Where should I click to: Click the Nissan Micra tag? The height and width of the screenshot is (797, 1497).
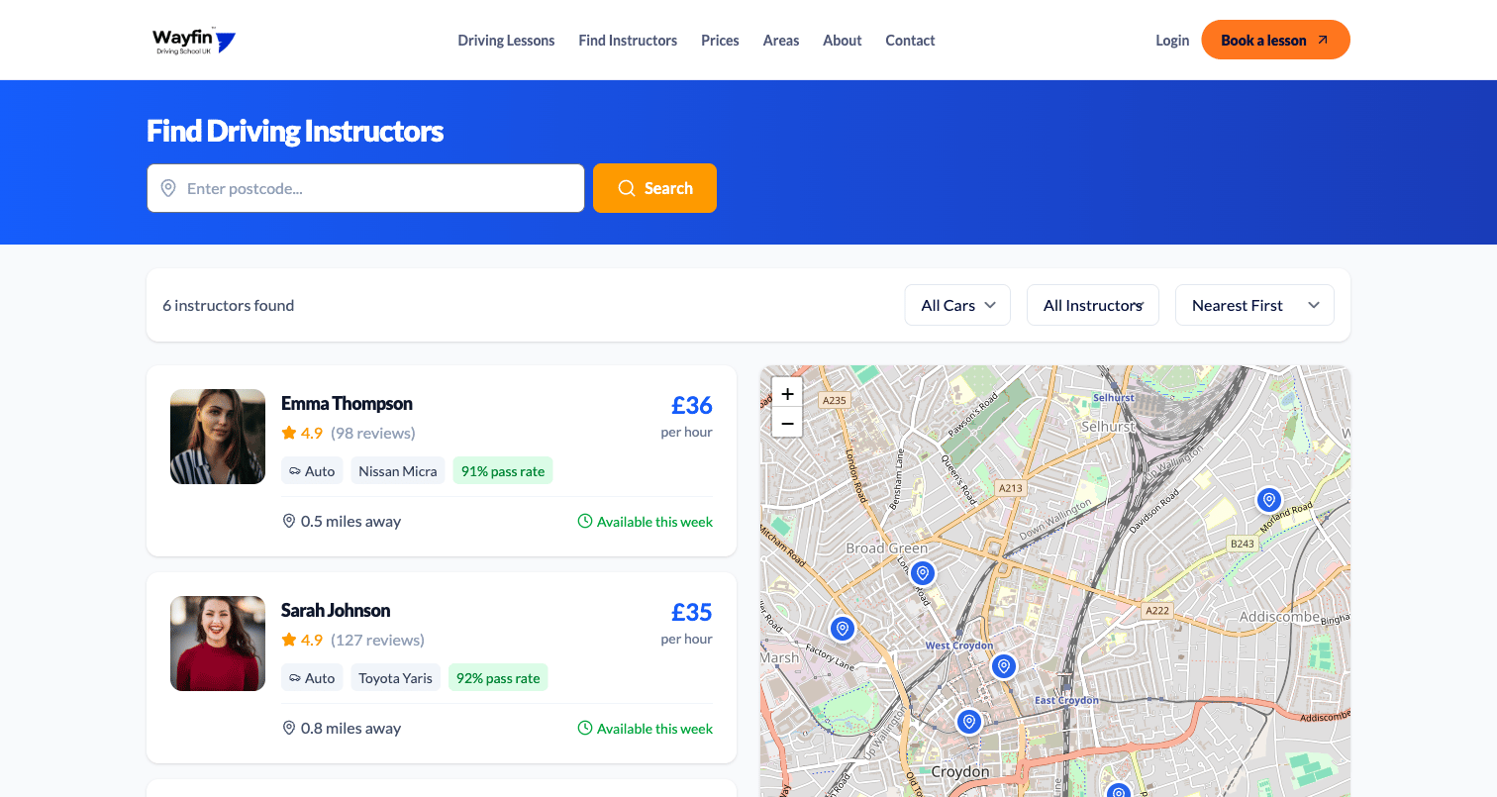click(398, 471)
